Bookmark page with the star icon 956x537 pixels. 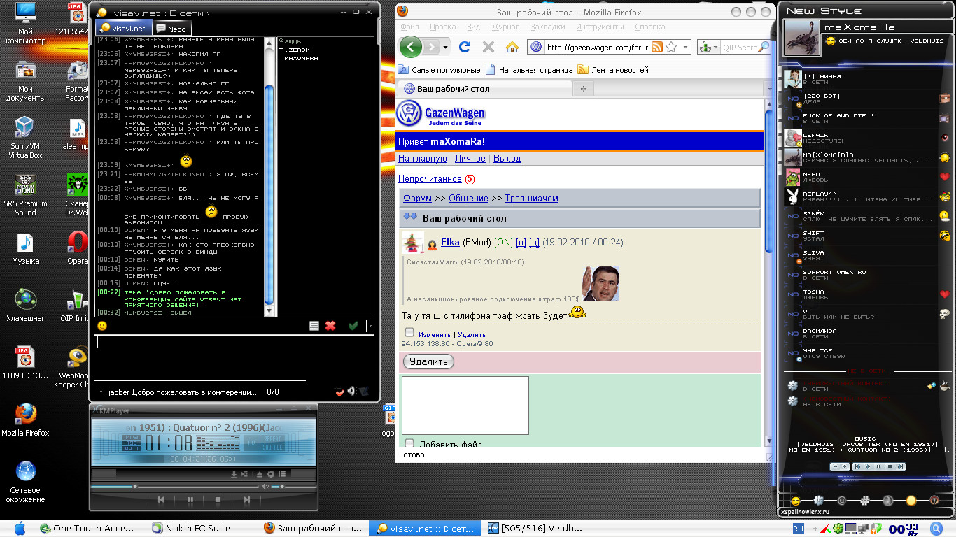click(x=671, y=47)
